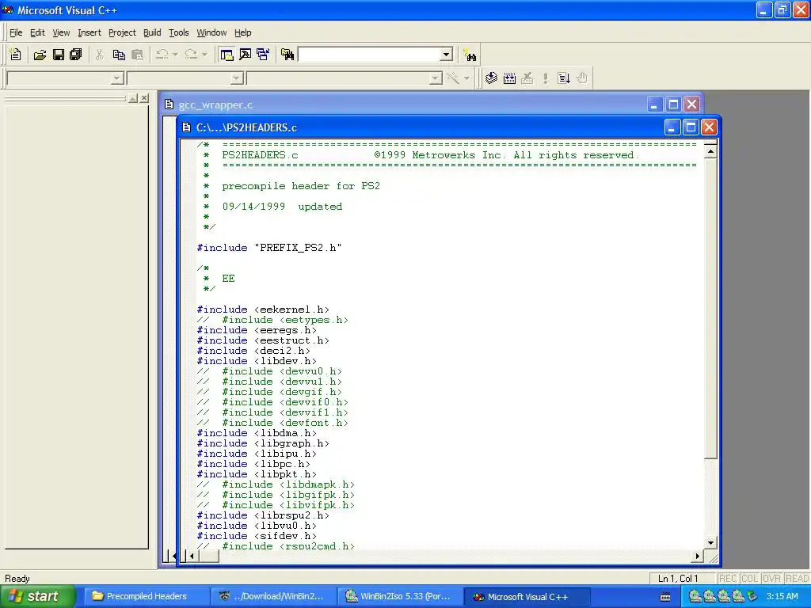
Task: Open the Window menu
Action: coord(211,32)
